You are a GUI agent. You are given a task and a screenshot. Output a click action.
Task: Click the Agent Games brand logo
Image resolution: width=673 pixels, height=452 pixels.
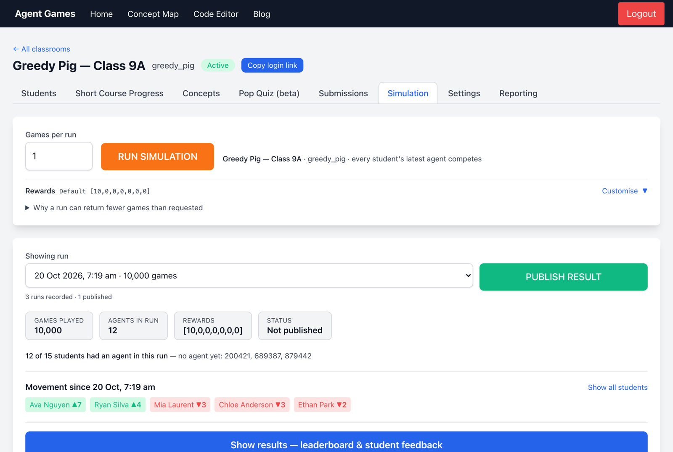coord(45,14)
